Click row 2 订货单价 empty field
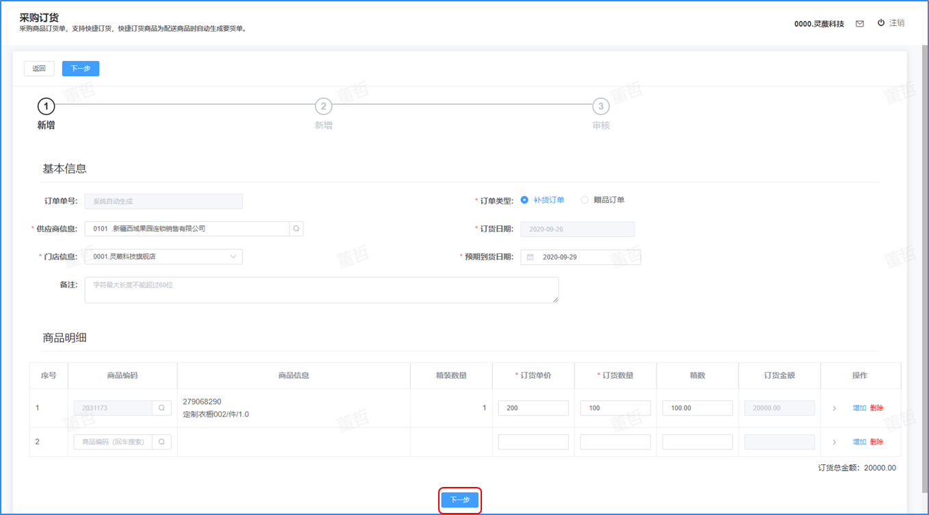Screen dimensions: 929x515 tap(533, 442)
